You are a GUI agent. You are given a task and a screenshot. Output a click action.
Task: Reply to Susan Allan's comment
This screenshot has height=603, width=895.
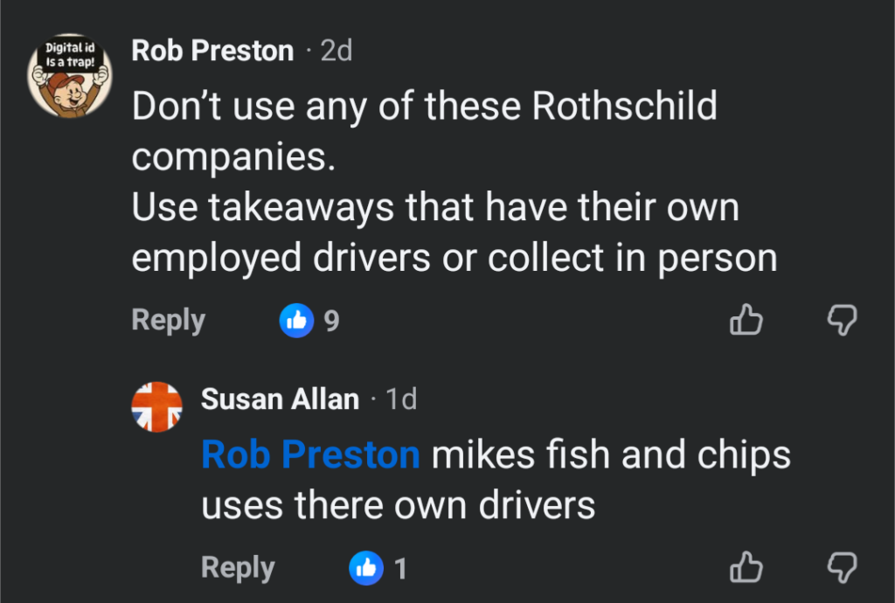pyautogui.click(x=238, y=569)
